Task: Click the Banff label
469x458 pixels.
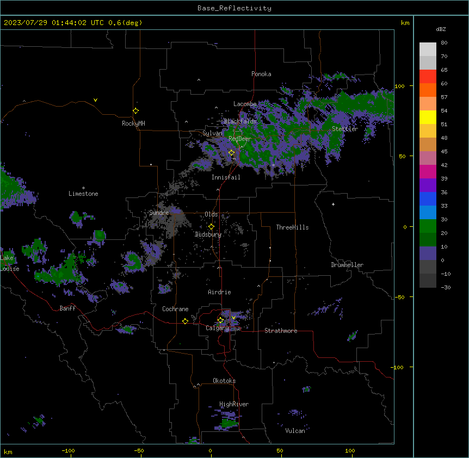Action: tap(67, 308)
